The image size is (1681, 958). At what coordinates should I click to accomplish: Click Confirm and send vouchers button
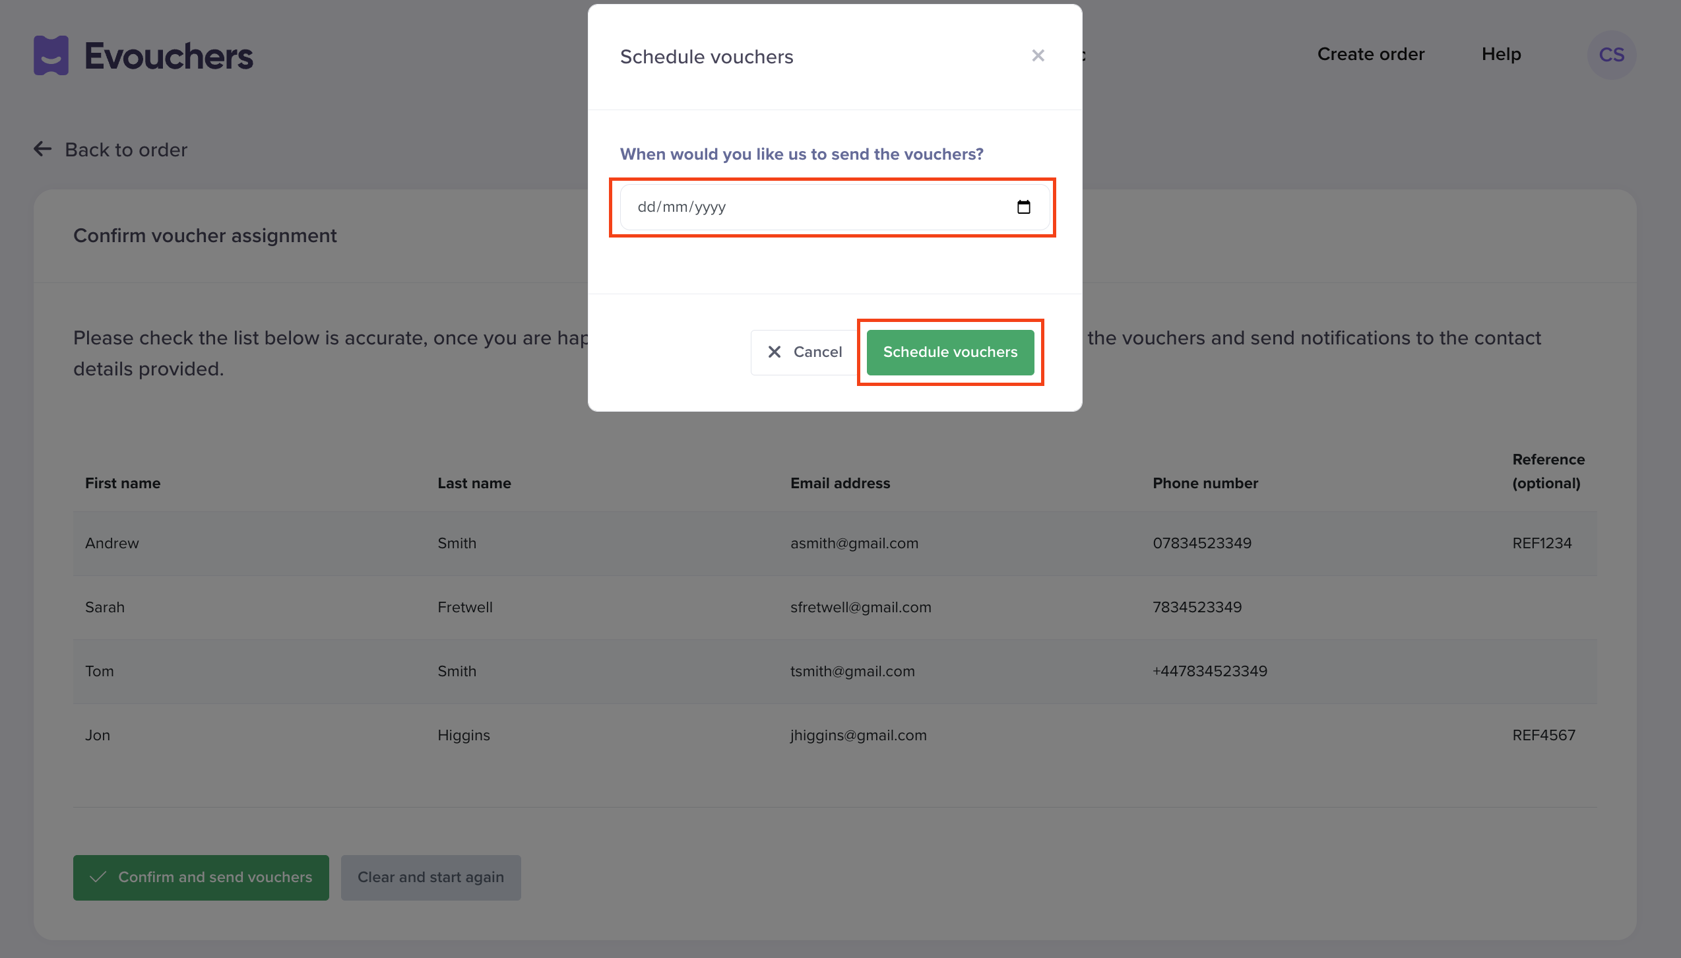click(x=201, y=878)
